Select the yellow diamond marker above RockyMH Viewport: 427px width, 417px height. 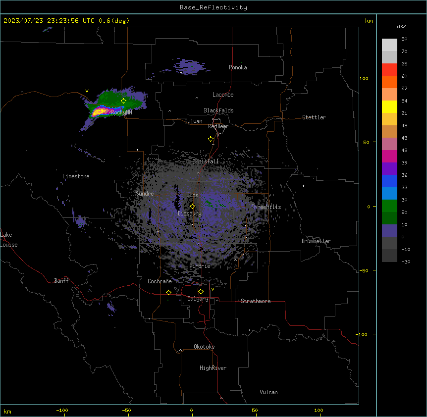pyautogui.click(x=124, y=101)
